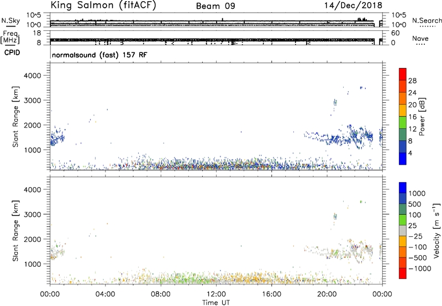The height and width of the screenshot is (306, 442).
Task: Click the 'Nave' legend label
Action: coord(420,39)
